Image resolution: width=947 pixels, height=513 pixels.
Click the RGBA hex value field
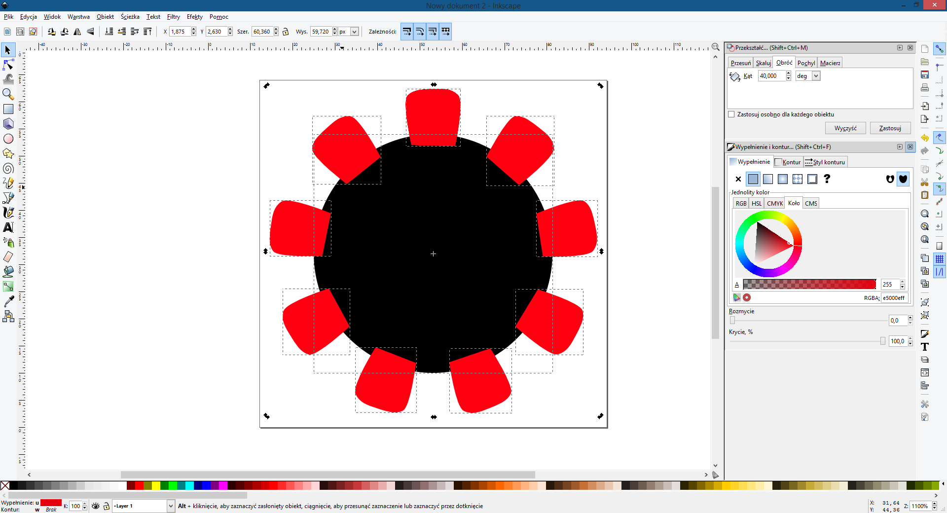pos(894,298)
